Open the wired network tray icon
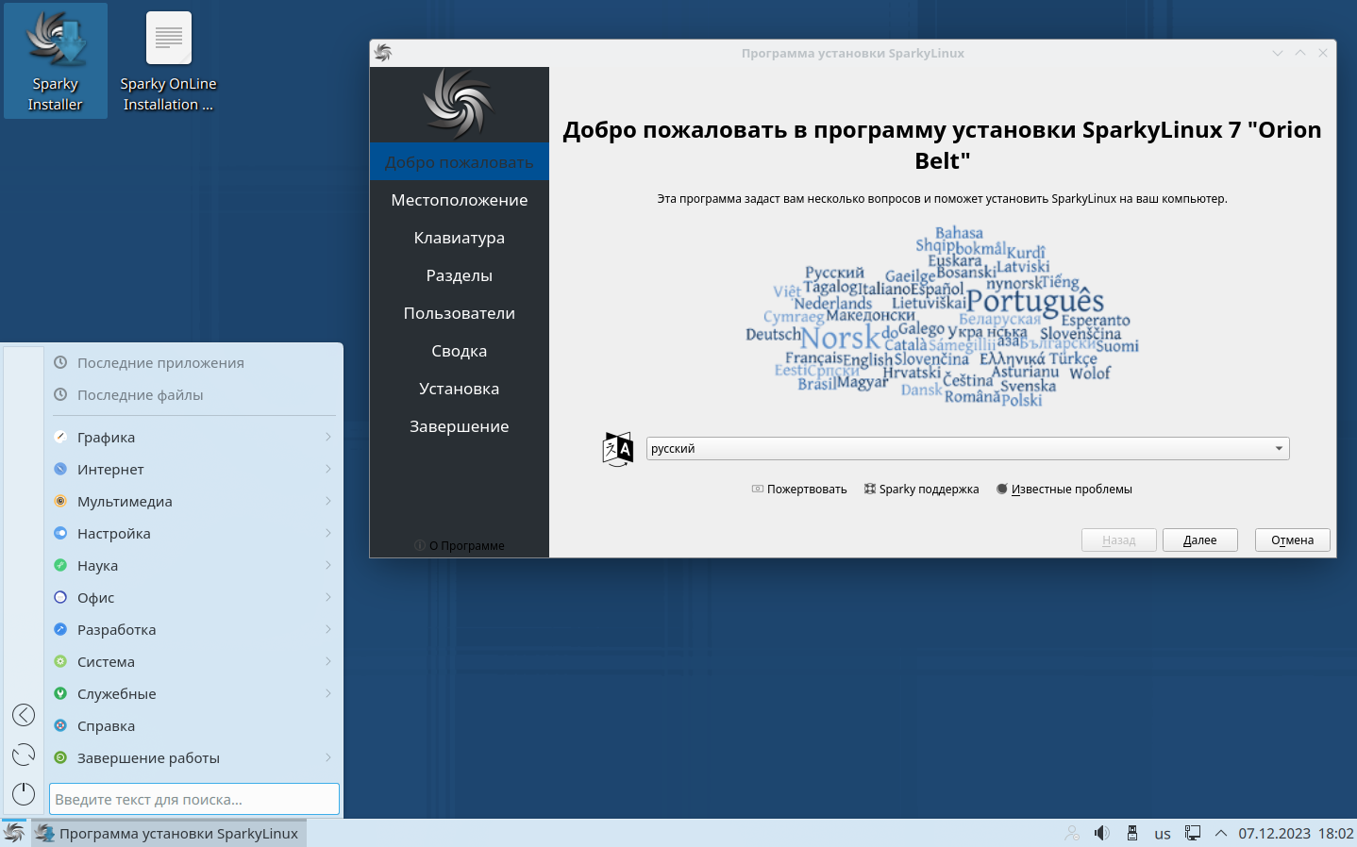 [x=1193, y=833]
